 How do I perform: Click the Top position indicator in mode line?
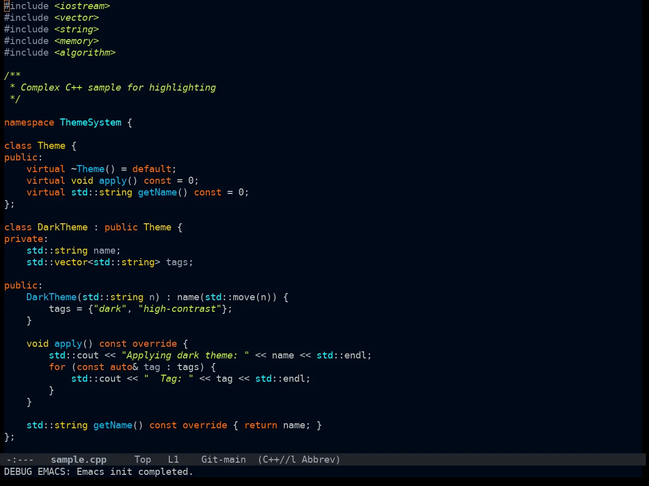click(x=142, y=460)
